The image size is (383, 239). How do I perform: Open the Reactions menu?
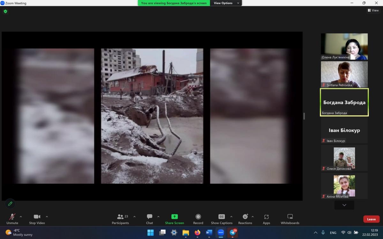click(x=245, y=219)
